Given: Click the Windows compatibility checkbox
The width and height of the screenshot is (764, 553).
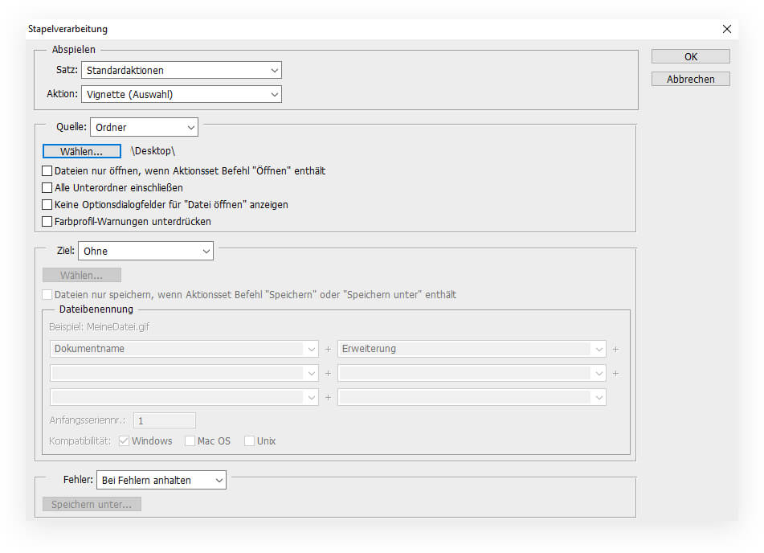Looking at the screenshot, I should (x=125, y=441).
